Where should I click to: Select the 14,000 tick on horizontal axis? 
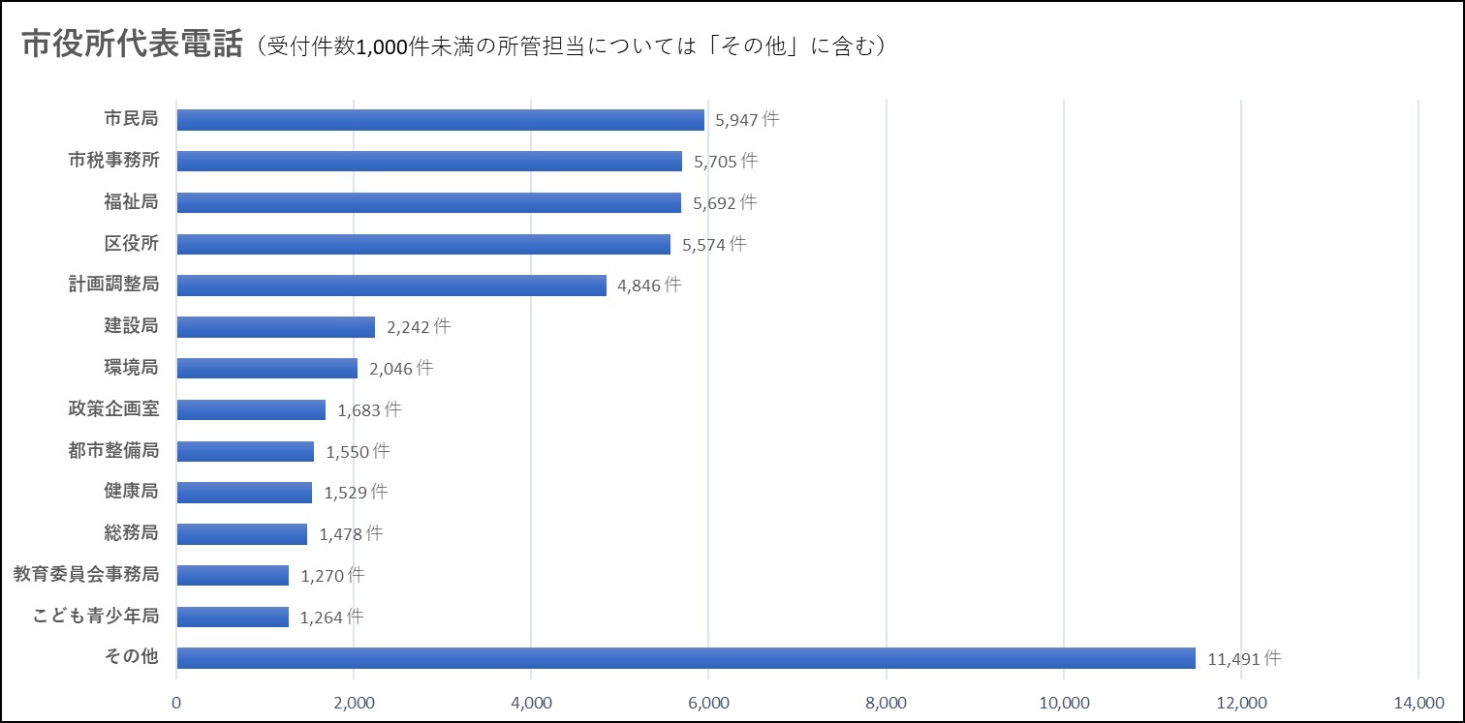[x=1418, y=702]
